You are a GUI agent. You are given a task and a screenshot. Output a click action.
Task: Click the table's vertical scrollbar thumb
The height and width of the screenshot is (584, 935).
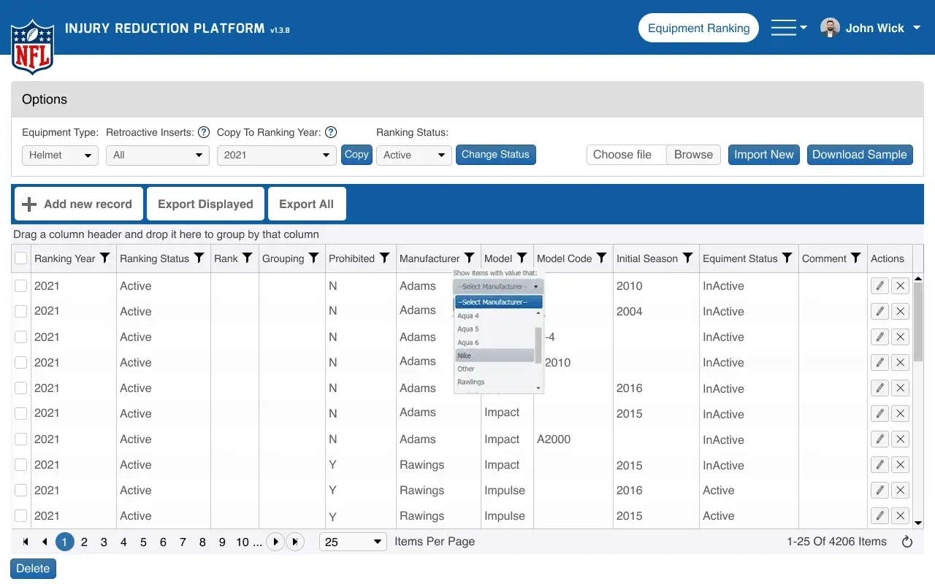(918, 321)
